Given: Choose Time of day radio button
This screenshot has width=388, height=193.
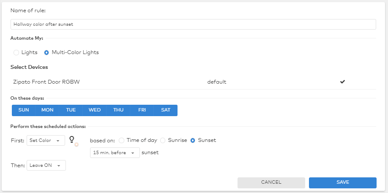Looking at the screenshot, I should [x=122, y=140].
